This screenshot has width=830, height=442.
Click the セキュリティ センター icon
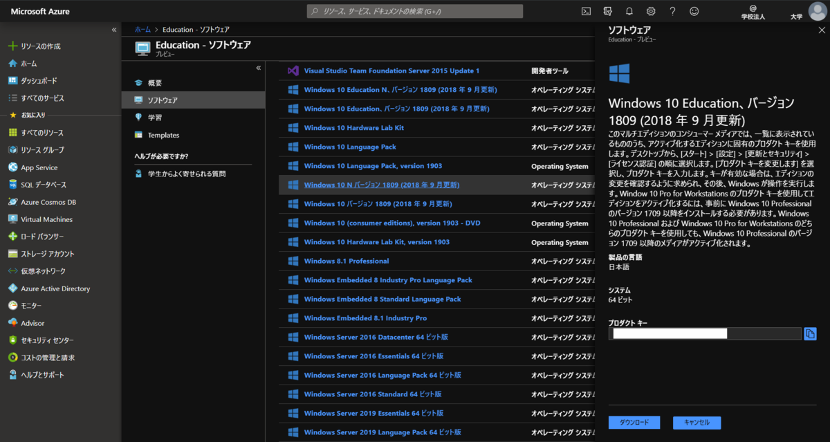(x=12, y=340)
